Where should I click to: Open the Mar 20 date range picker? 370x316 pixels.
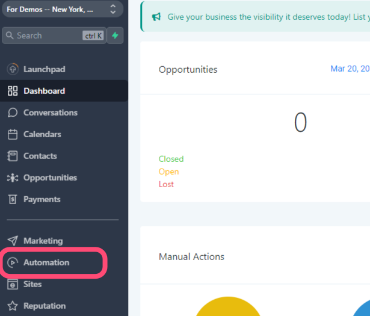[x=350, y=69]
